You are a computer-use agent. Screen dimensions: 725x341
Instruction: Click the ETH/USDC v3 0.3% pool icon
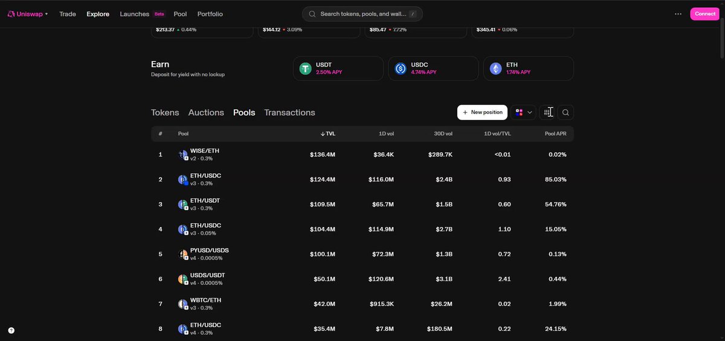183,179
